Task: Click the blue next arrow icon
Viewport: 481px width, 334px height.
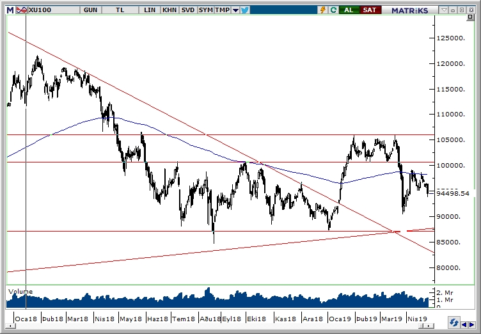Action: 471,325
